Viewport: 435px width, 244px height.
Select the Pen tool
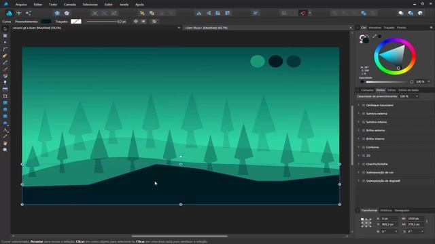point(5,56)
